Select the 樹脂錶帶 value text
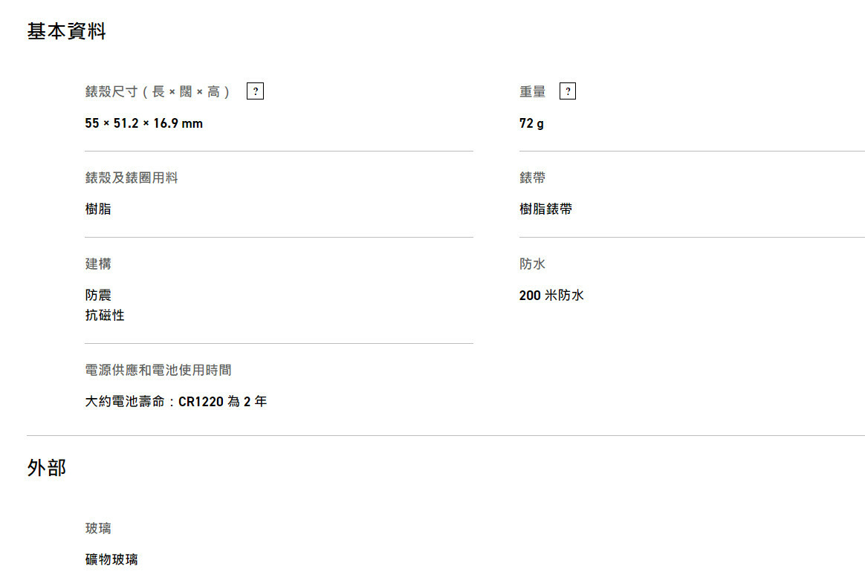The height and width of the screenshot is (583, 865). pos(545,209)
